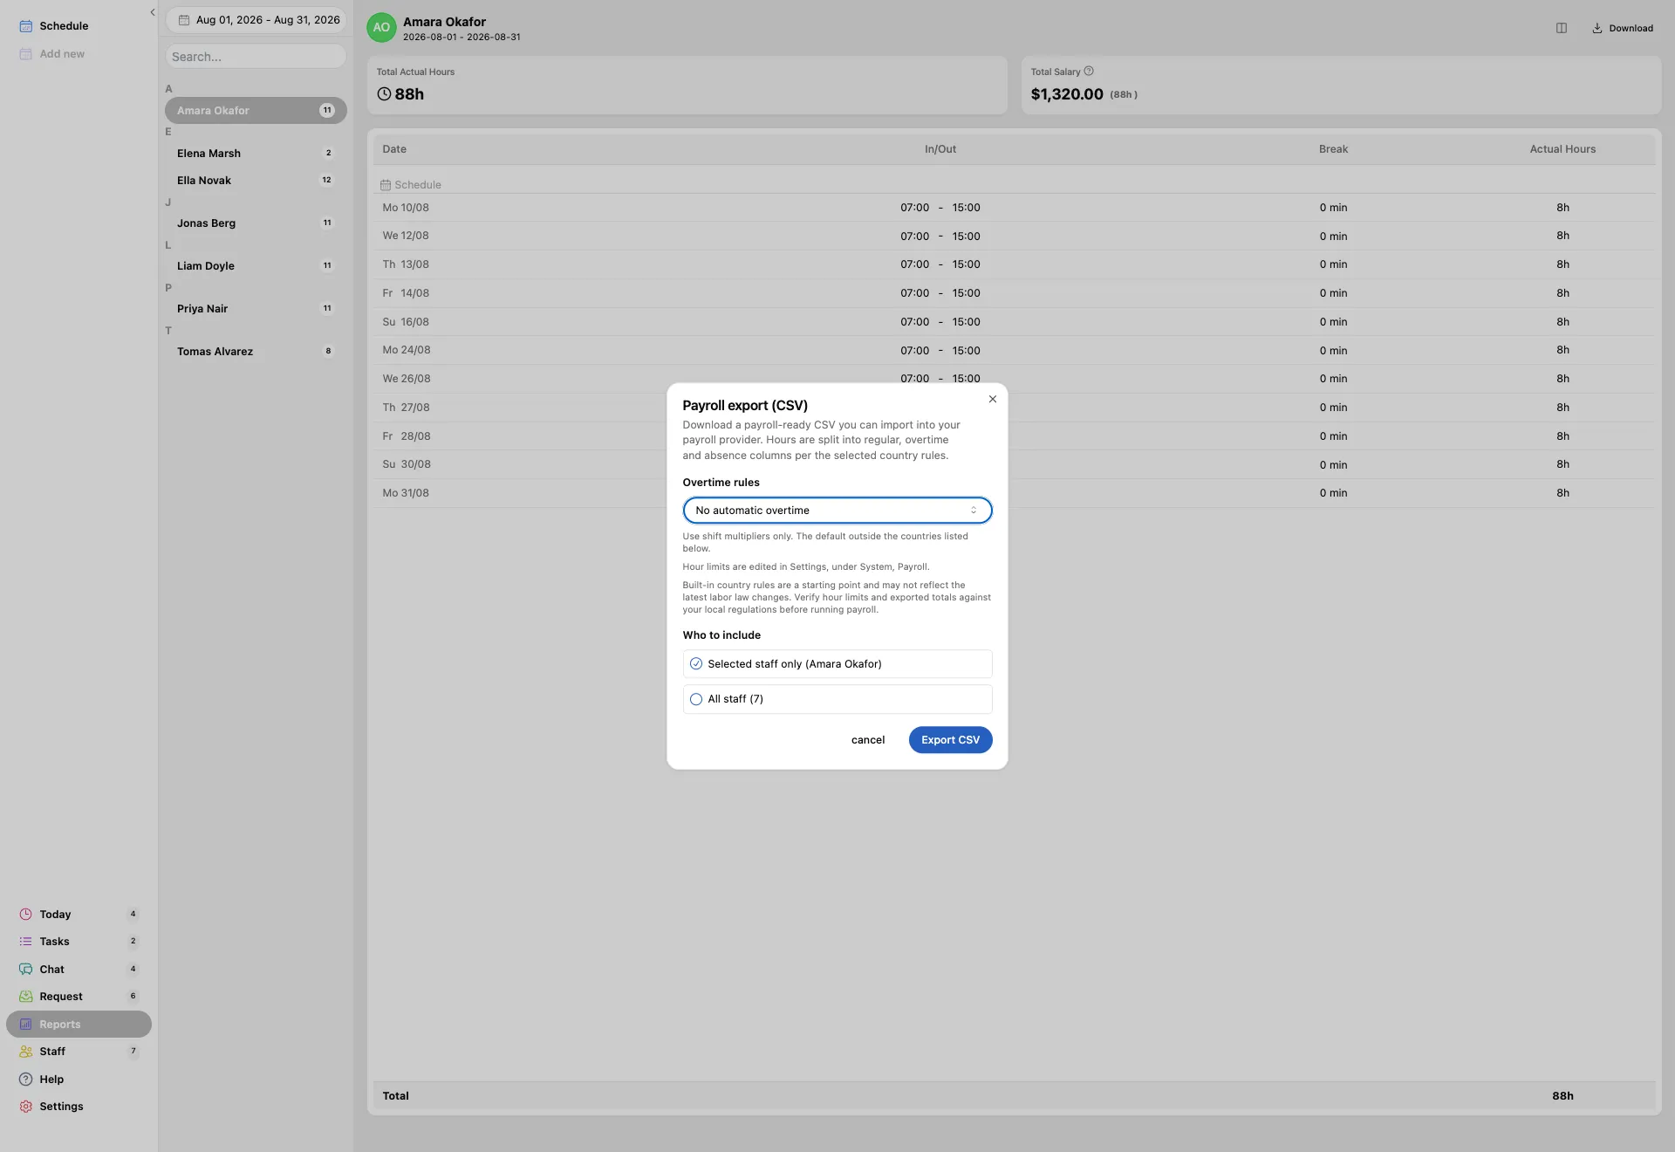
Task: Click the 'Mo 10/08' date row
Action: (x=1015, y=208)
